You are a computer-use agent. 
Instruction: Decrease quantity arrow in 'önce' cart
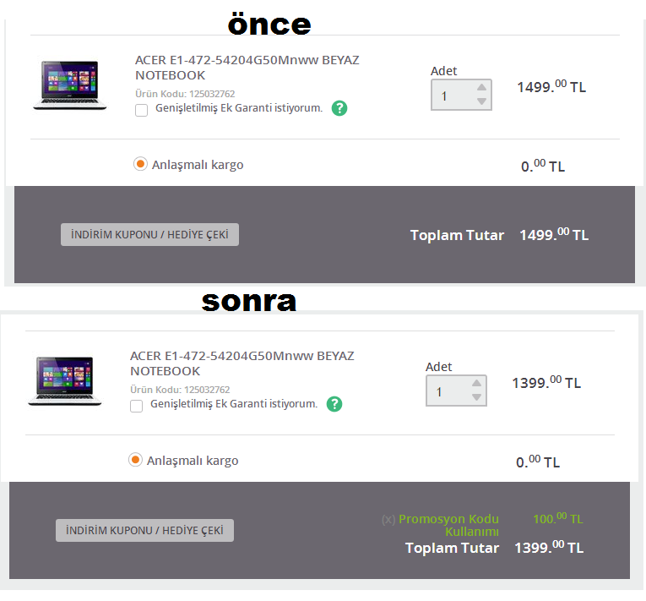[x=481, y=101]
